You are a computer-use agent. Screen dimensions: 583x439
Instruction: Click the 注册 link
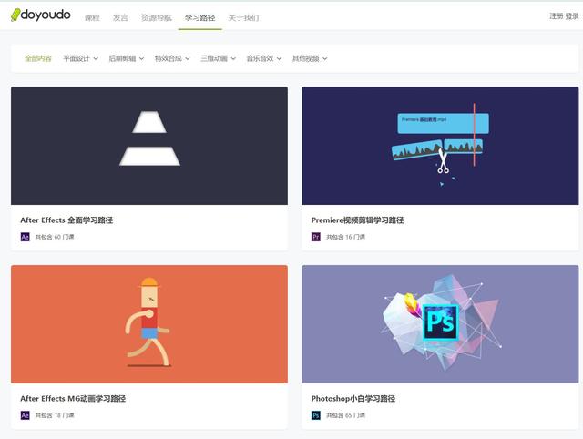pyautogui.click(x=556, y=16)
